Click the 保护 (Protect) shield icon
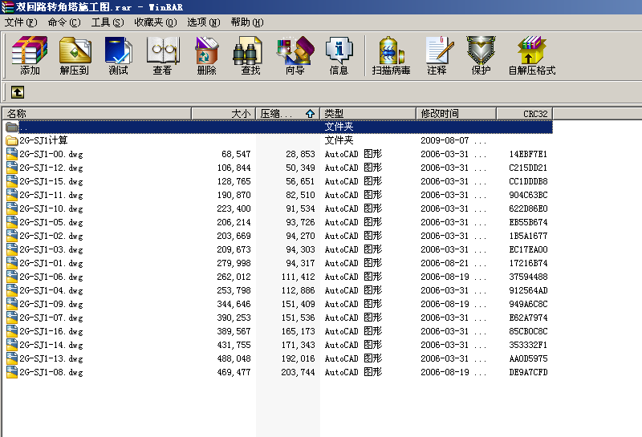Viewport: 642px width, 437px height. click(481, 55)
